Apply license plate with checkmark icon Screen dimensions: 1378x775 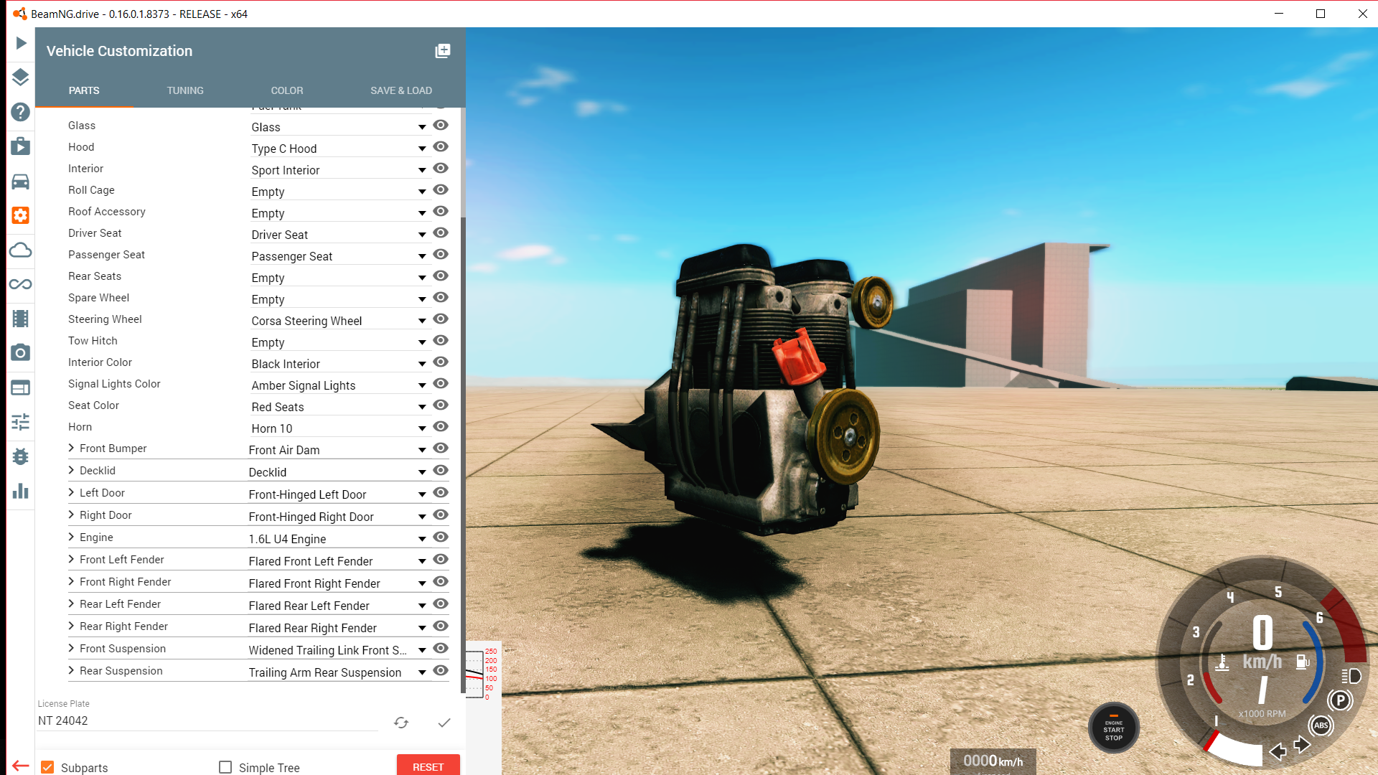tap(444, 723)
